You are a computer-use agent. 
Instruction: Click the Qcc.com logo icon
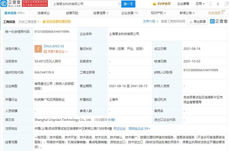pyautogui.click(x=4, y=4)
